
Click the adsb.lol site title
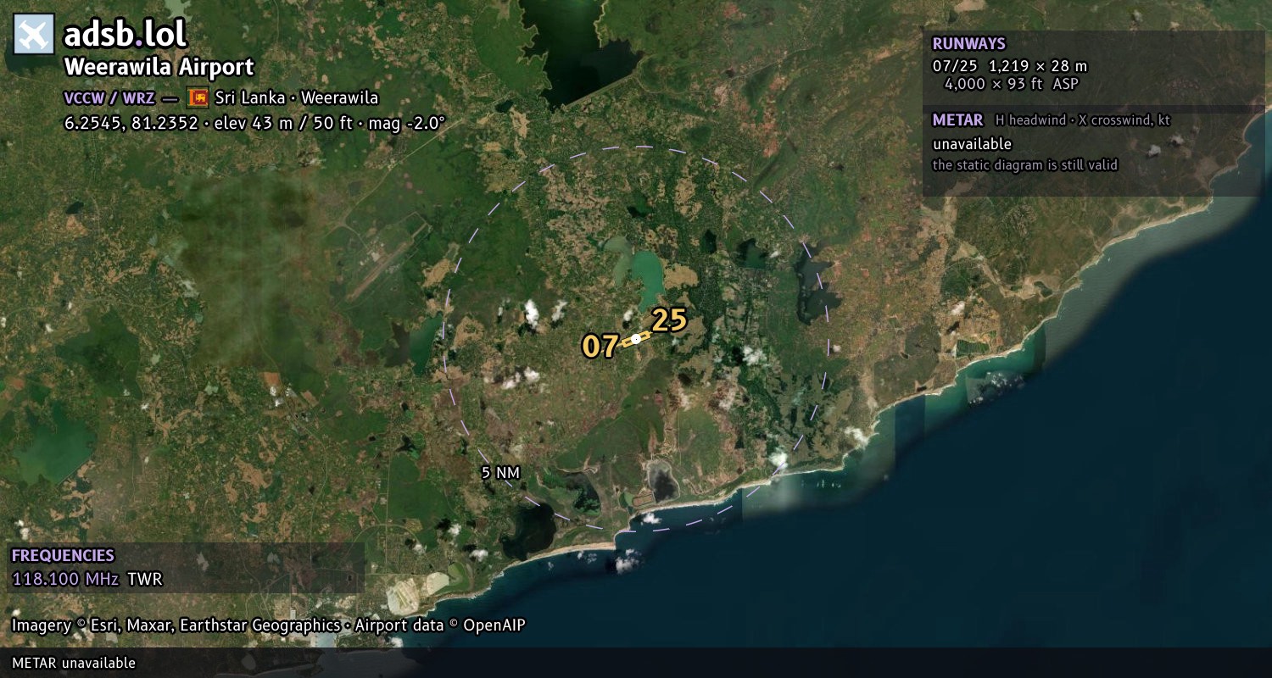pos(126,35)
